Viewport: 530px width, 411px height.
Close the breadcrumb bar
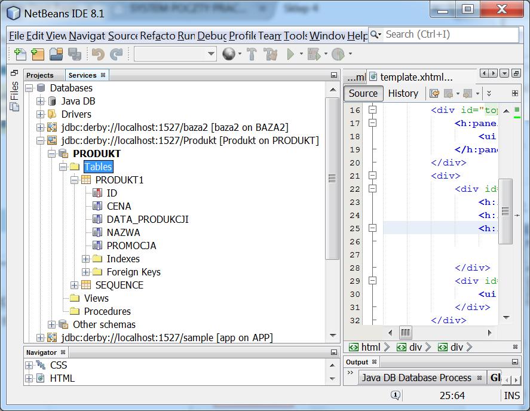pos(515,346)
